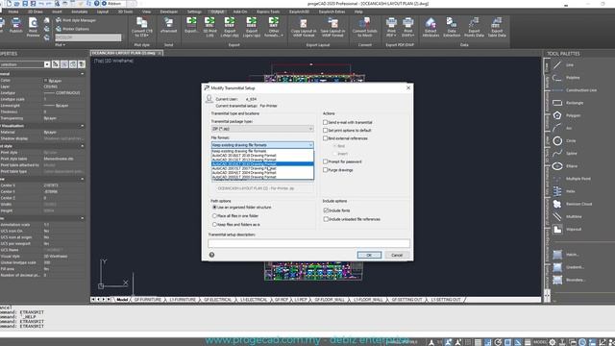Expand the Plot panel dropdown in ribbon
Viewport: 615px width, 346px height.
(60, 45)
